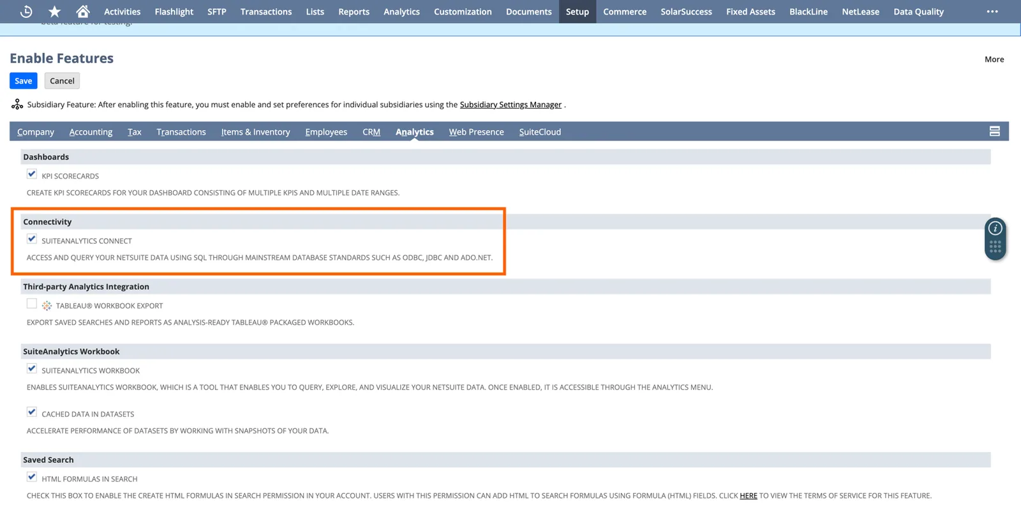This screenshot has height=512, width=1021.
Task: Open the Setup menu in the top bar
Action: [578, 11]
